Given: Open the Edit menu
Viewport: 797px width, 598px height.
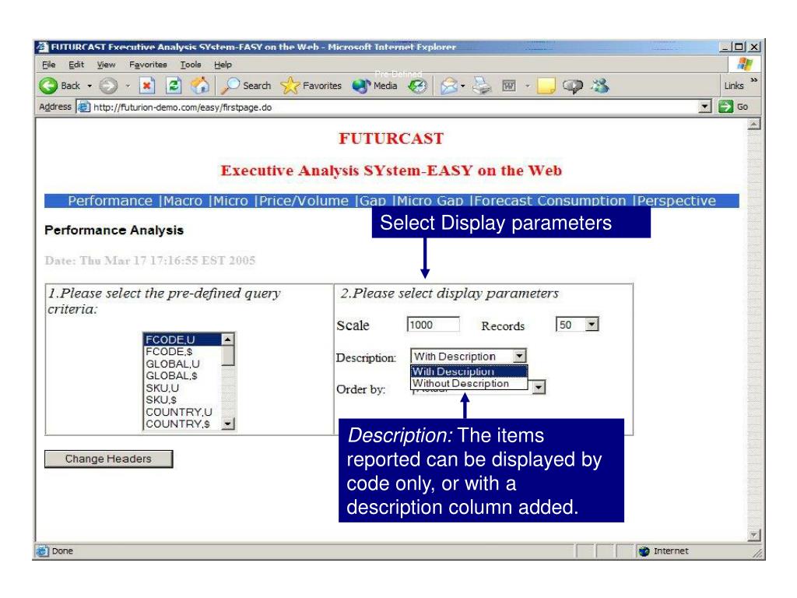Looking at the screenshot, I should (76, 65).
